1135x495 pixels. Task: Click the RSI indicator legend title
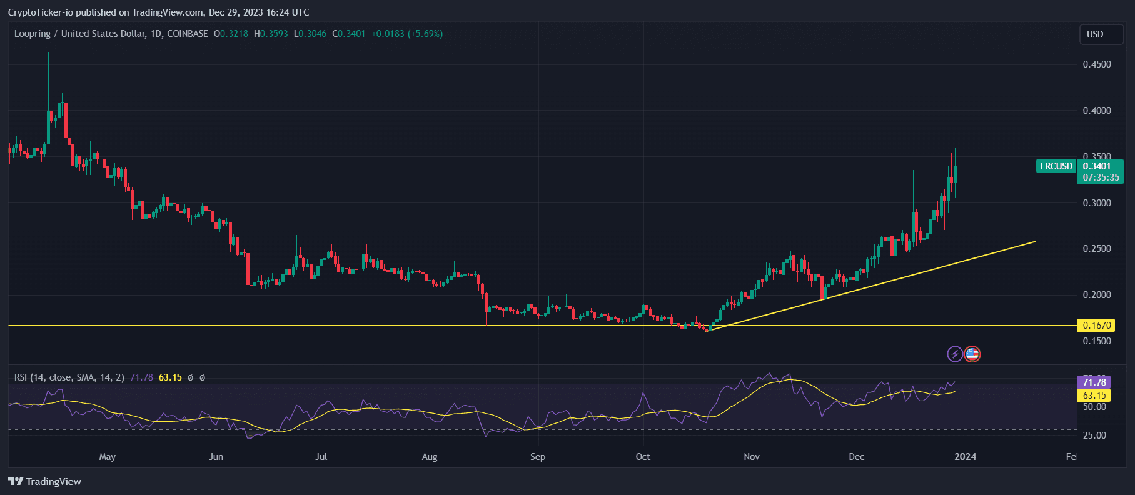coord(69,377)
